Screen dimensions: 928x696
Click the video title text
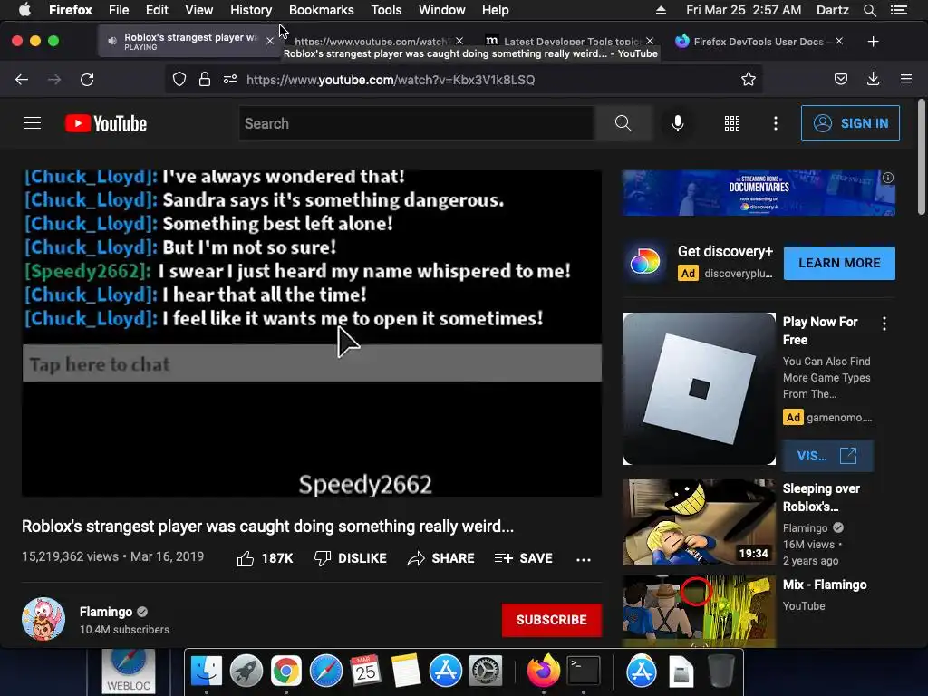pyautogui.click(x=267, y=527)
